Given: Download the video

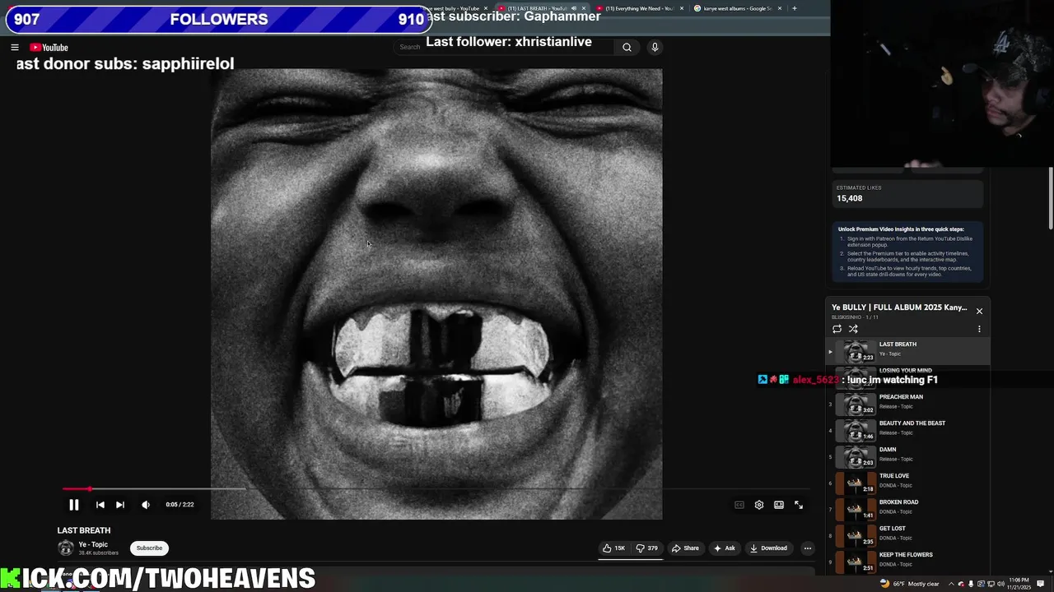Looking at the screenshot, I should coord(768,548).
